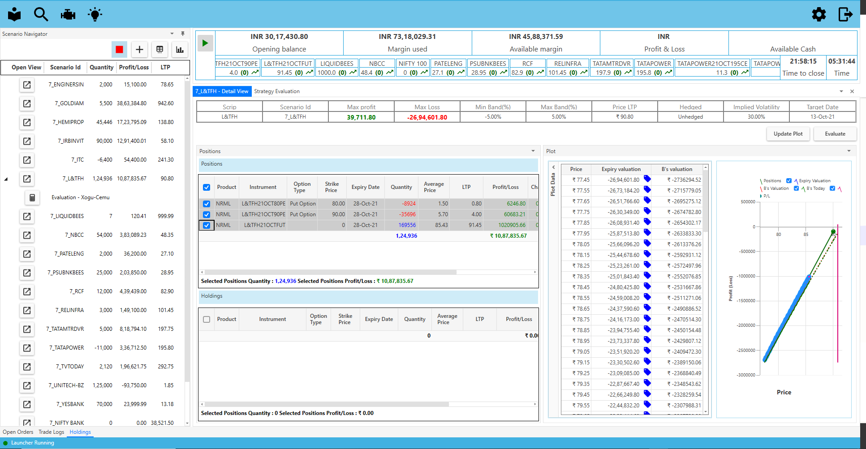Click the RELINFRA ticker tile
Viewport: 866px width, 449px height.
(x=568, y=68)
